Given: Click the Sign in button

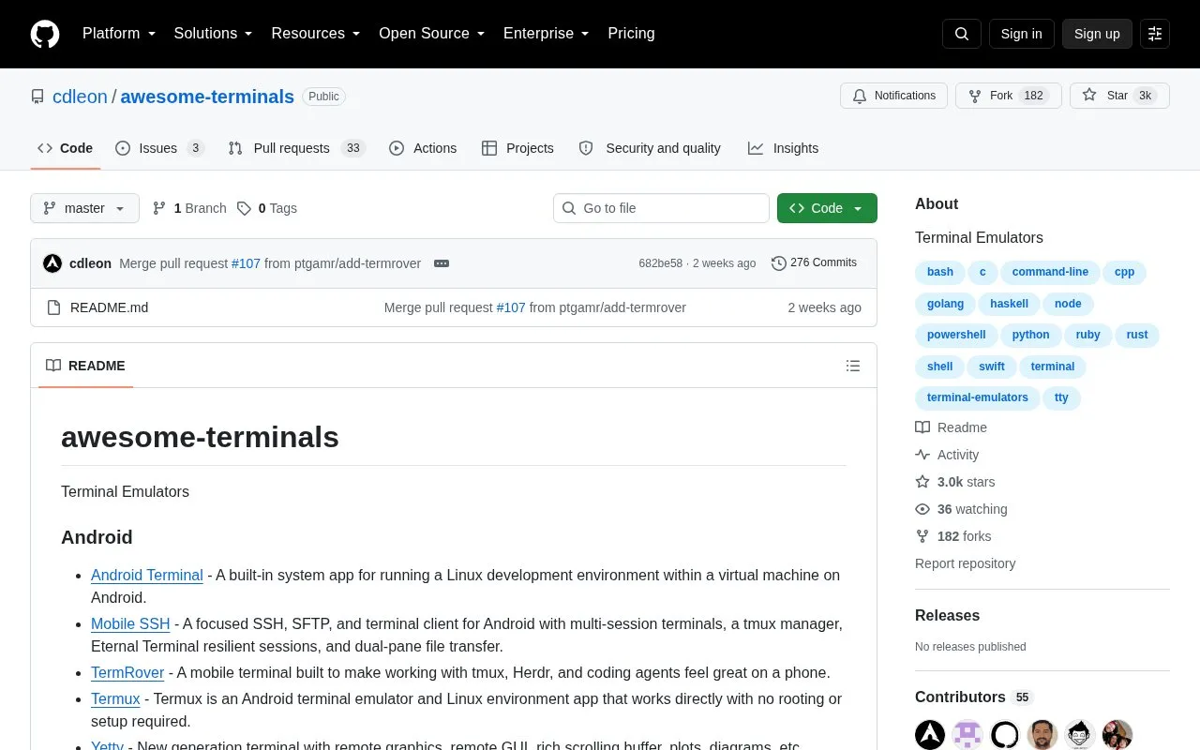Looking at the screenshot, I should [x=1021, y=34].
